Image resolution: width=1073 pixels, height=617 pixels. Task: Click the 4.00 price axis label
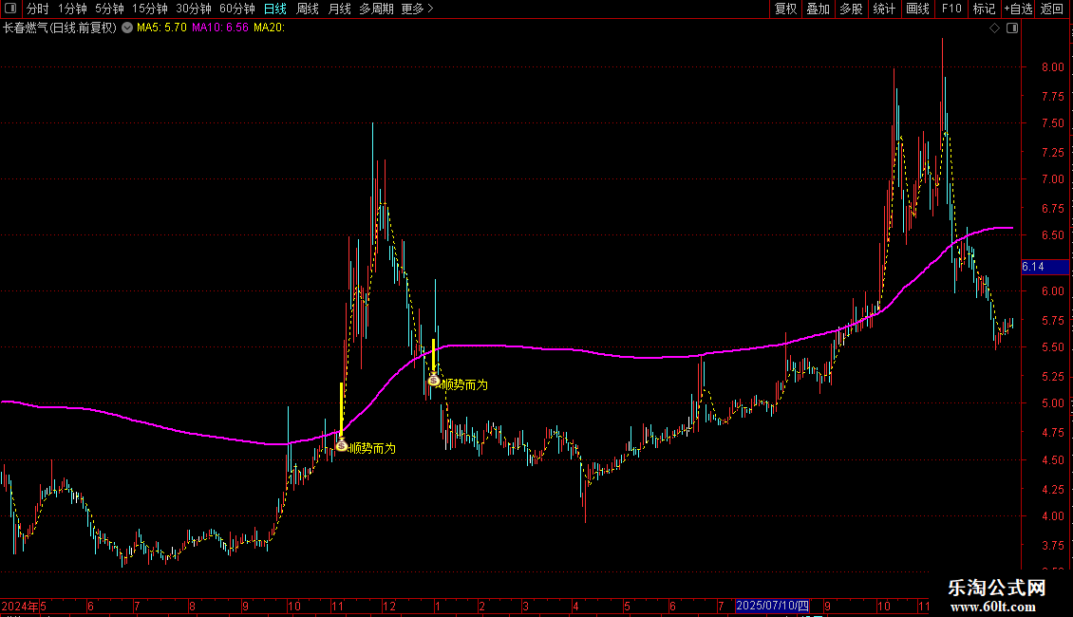(x=1052, y=516)
